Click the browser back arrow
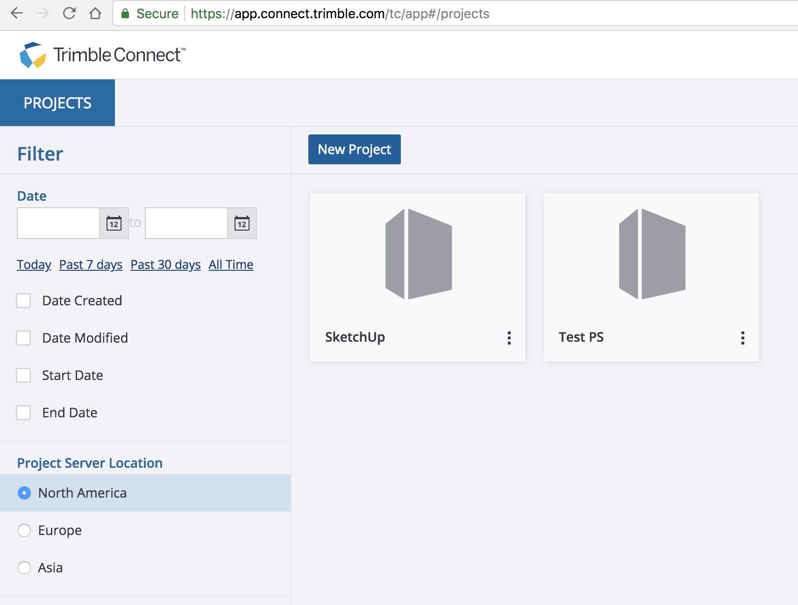This screenshot has width=798, height=605. 17,13
